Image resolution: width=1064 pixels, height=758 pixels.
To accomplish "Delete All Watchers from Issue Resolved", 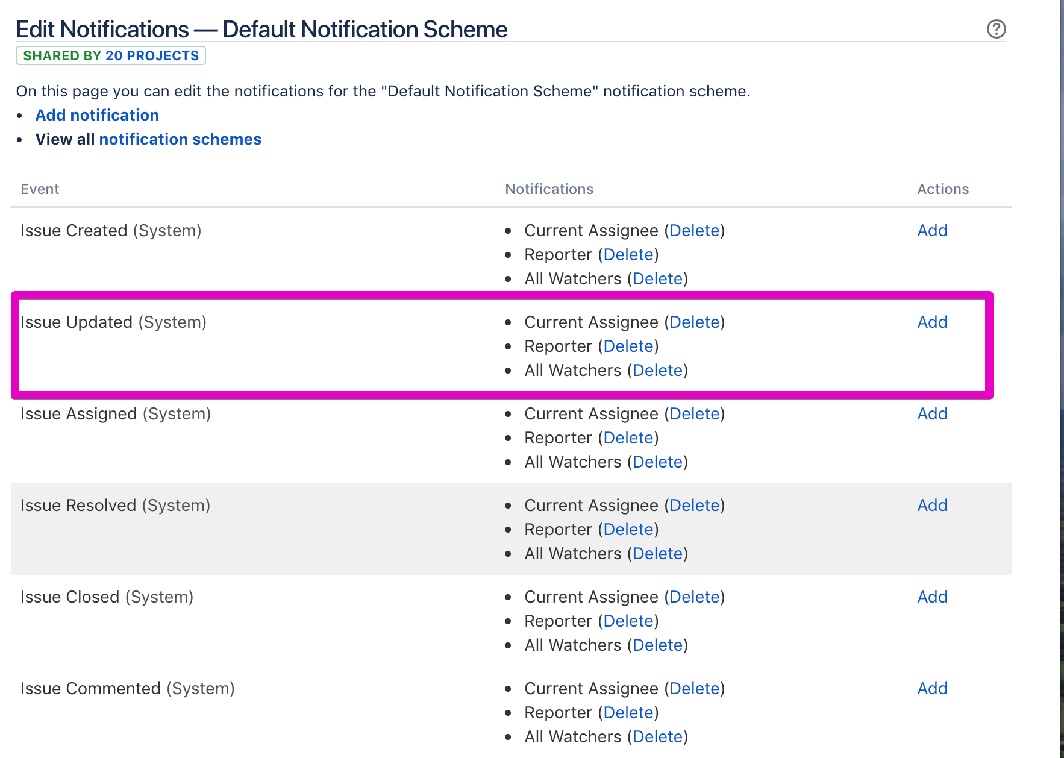I will 657,554.
